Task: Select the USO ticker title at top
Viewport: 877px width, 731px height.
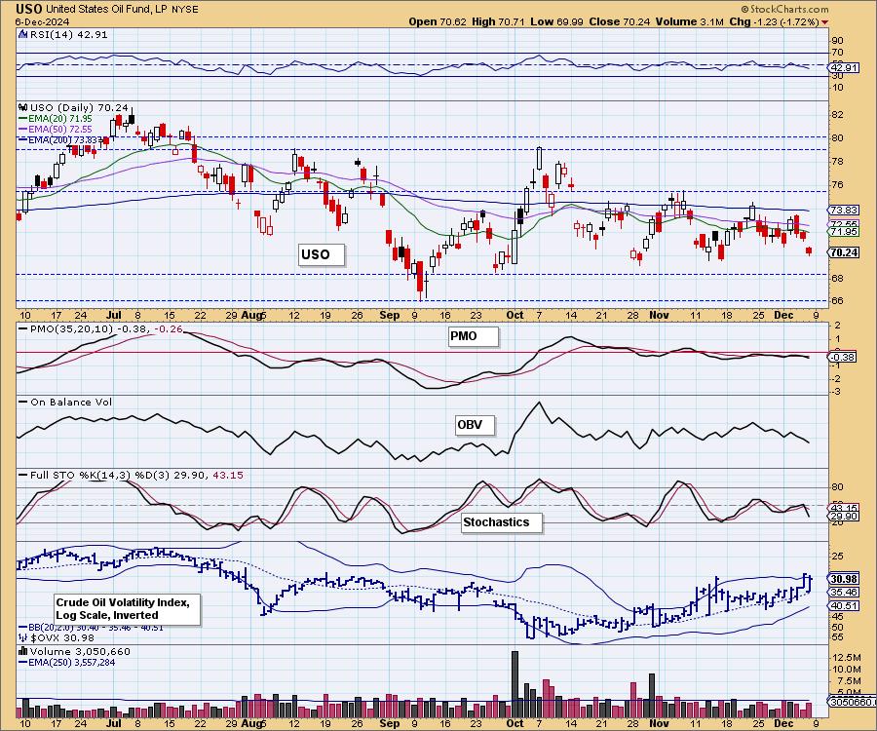Action: point(29,9)
